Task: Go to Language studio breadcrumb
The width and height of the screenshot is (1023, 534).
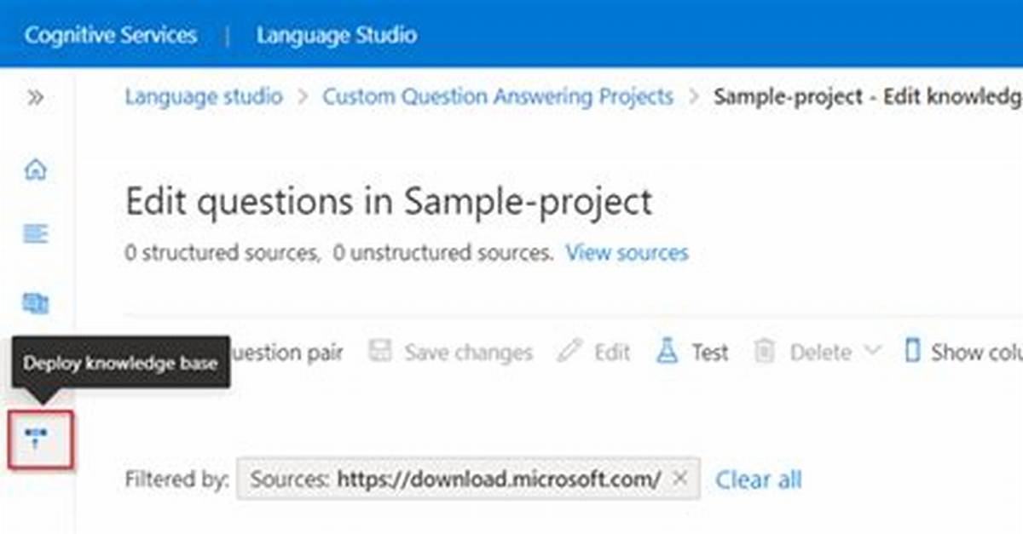Action: coord(204,96)
